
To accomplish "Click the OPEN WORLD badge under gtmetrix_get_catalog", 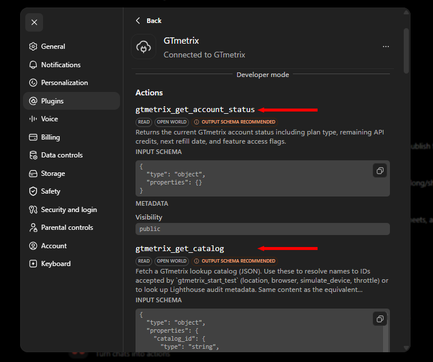I will click(172, 261).
